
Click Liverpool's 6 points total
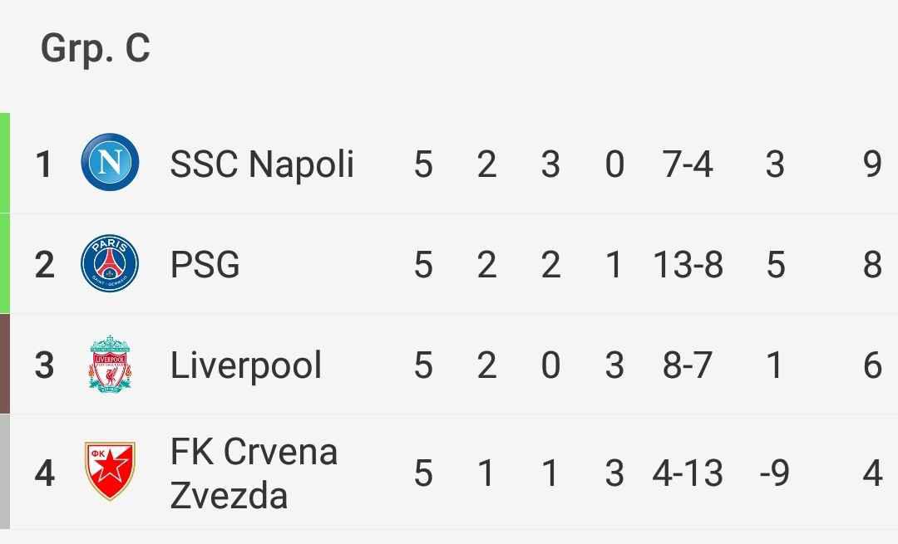tap(871, 365)
